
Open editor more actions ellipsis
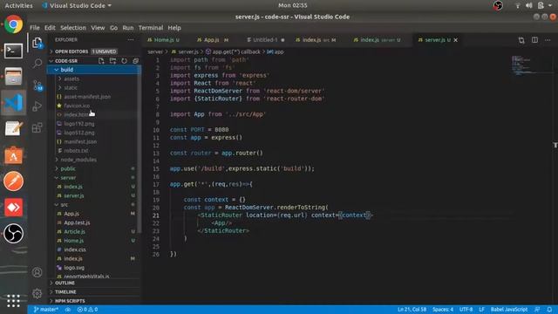coord(548,40)
